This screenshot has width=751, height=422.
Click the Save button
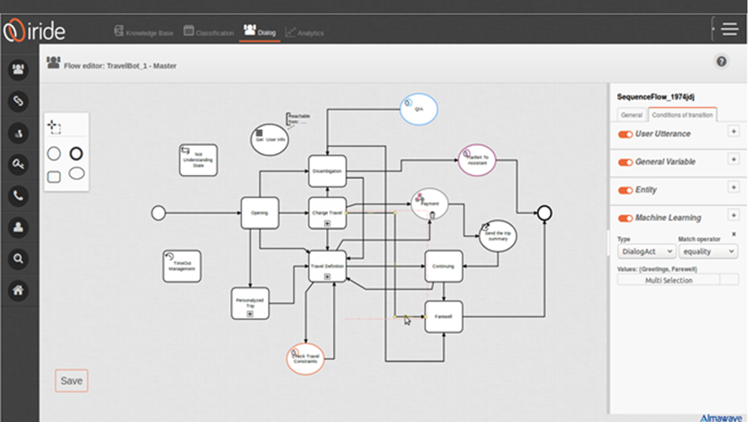[72, 381]
